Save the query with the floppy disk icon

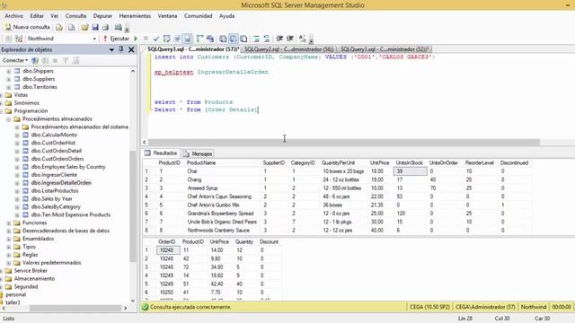point(95,28)
